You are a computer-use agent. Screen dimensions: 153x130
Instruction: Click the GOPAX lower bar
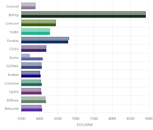pos(31,67)
